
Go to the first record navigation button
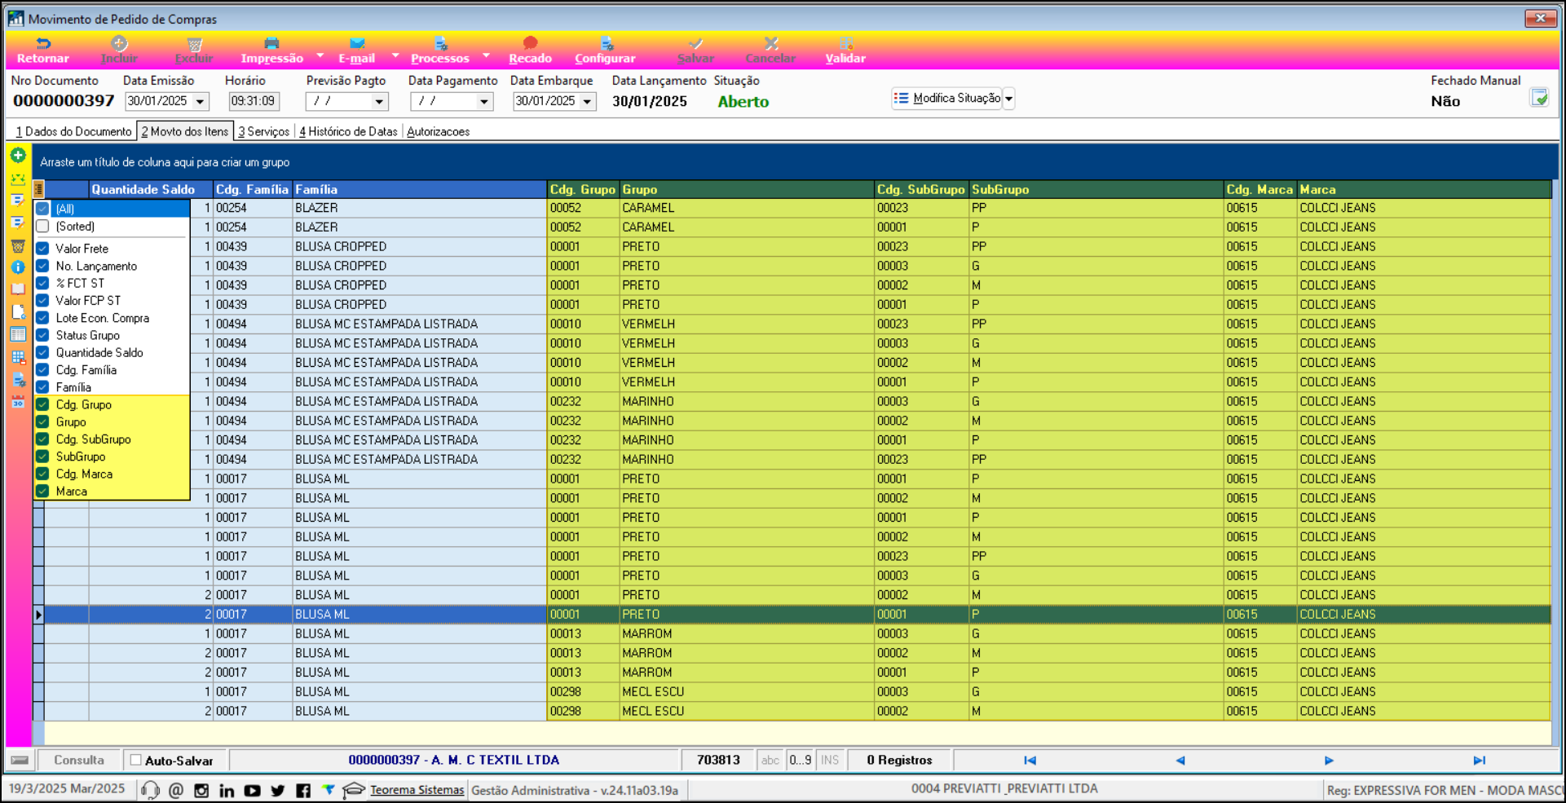pyautogui.click(x=1030, y=760)
